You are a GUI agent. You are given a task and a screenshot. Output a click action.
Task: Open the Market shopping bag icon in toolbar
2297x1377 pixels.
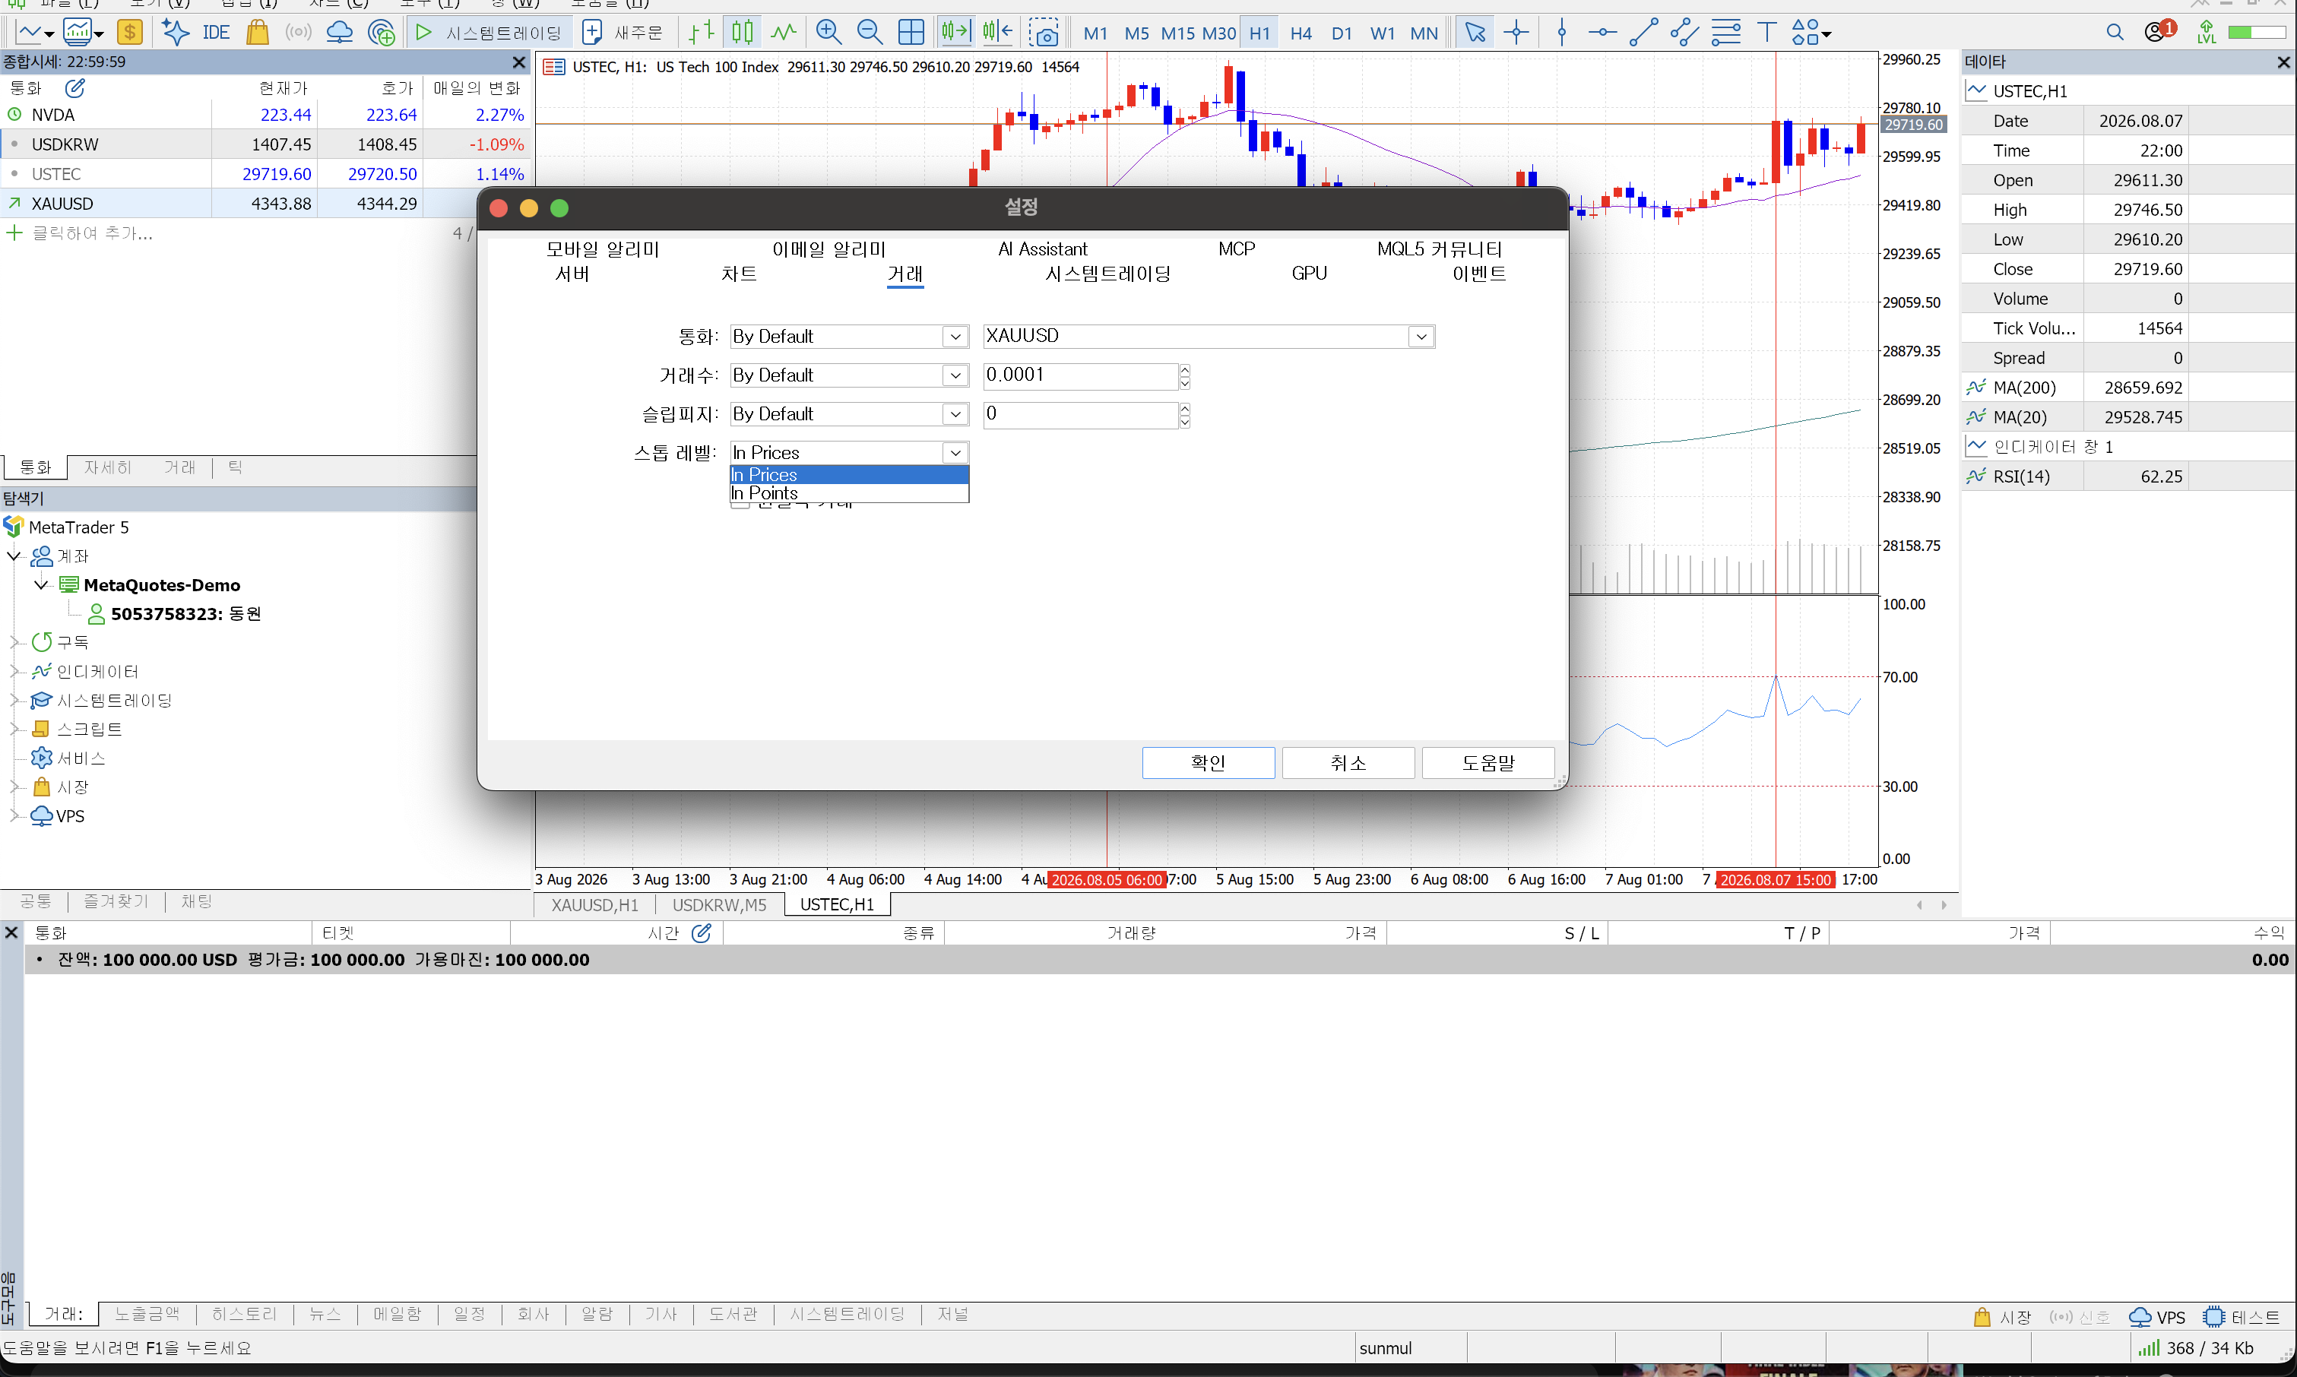click(x=257, y=33)
